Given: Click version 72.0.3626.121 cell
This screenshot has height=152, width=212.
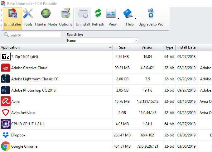Looking at the screenshot, I should click(147, 146).
